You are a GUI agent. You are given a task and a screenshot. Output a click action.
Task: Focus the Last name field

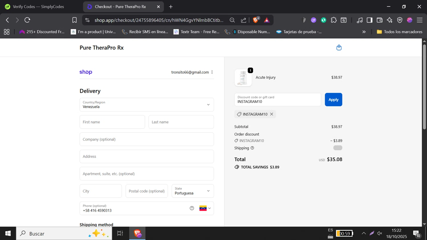181,122
